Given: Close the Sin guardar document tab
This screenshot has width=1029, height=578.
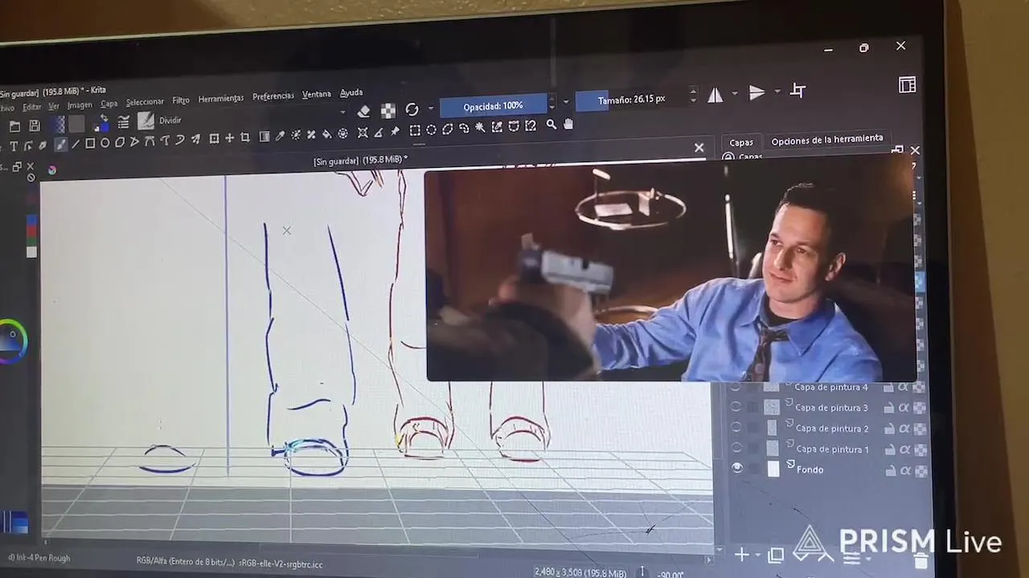Looking at the screenshot, I should pyautogui.click(x=699, y=148).
